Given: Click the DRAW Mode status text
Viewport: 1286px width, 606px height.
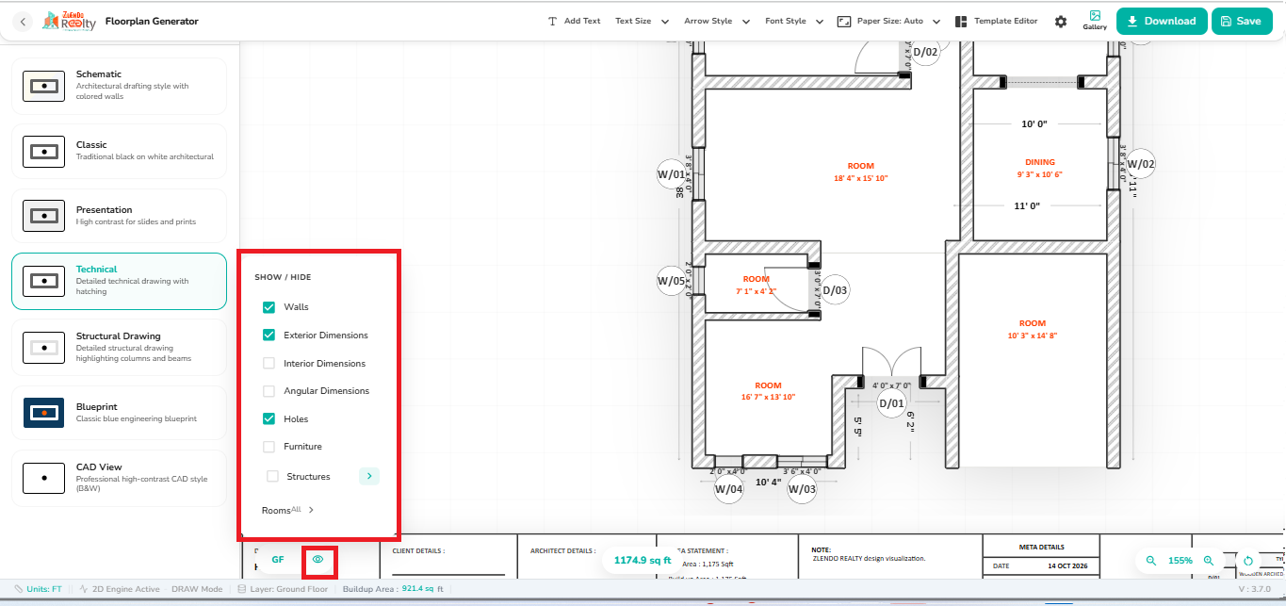Looking at the screenshot, I should (x=197, y=588).
